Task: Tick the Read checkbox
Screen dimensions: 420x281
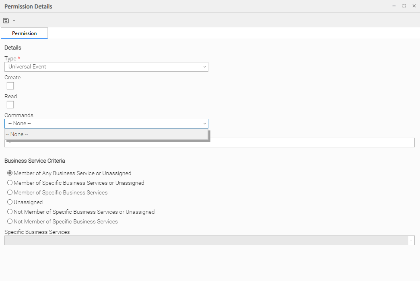Action: pyautogui.click(x=10, y=105)
